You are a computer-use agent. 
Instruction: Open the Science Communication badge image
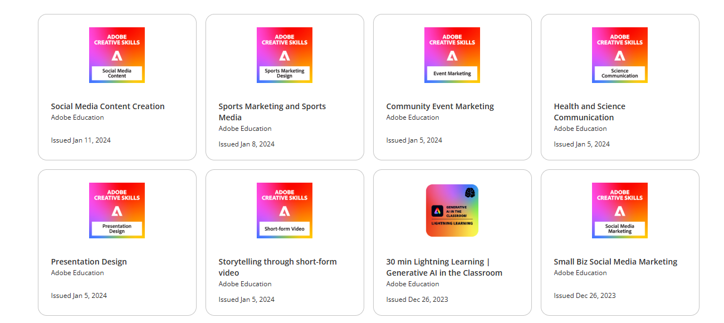619,55
